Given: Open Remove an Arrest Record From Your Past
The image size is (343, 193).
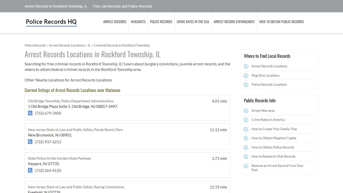Looking at the screenshot, I should coord(277,168).
